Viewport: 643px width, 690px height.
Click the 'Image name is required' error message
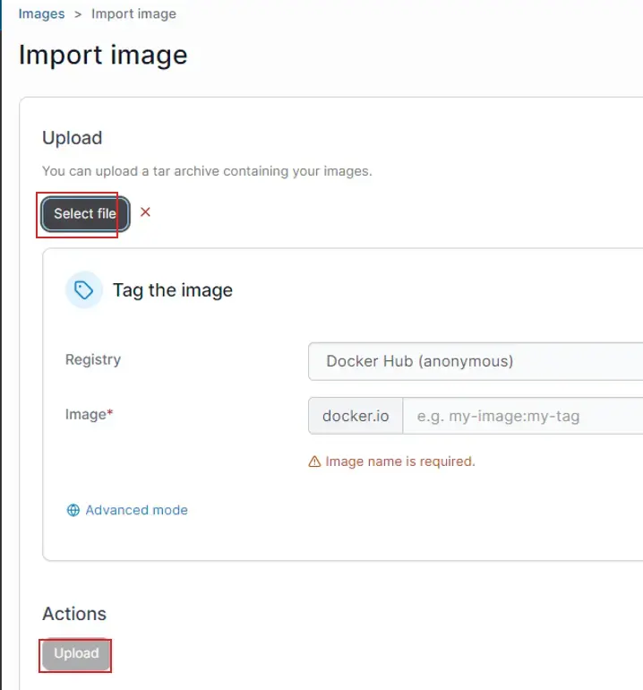click(x=399, y=461)
